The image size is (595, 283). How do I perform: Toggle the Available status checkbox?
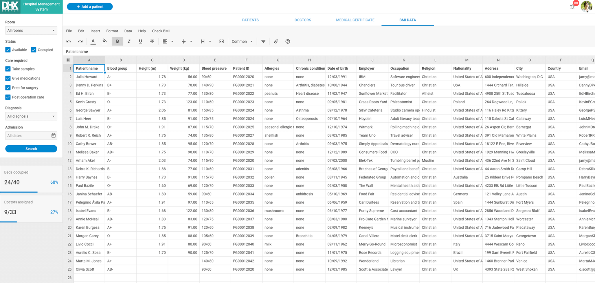(x=8, y=50)
